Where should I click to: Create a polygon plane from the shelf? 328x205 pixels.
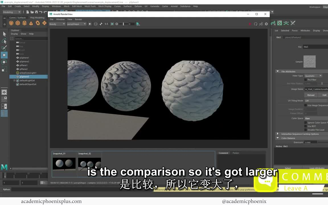click(44, 23)
